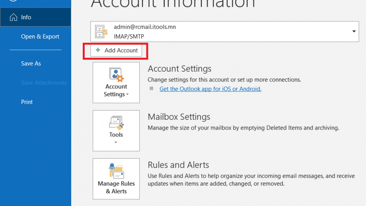Open the Open & Export page
366x206 pixels.
point(40,37)
